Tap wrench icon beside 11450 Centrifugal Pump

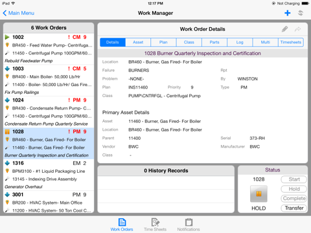pyautogui.click(x=7, y=53)
